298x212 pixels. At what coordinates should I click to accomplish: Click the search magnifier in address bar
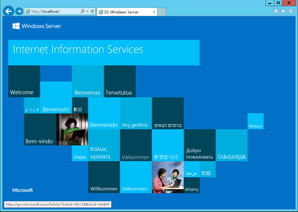click(x=82, y=12)
